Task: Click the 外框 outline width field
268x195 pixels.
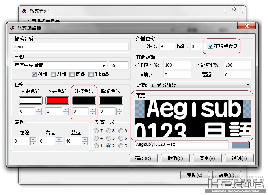Action: [x=167, y=46]
